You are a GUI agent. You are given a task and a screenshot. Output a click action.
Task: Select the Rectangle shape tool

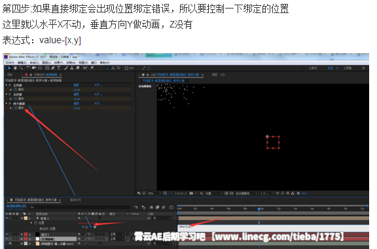[47, 68]
